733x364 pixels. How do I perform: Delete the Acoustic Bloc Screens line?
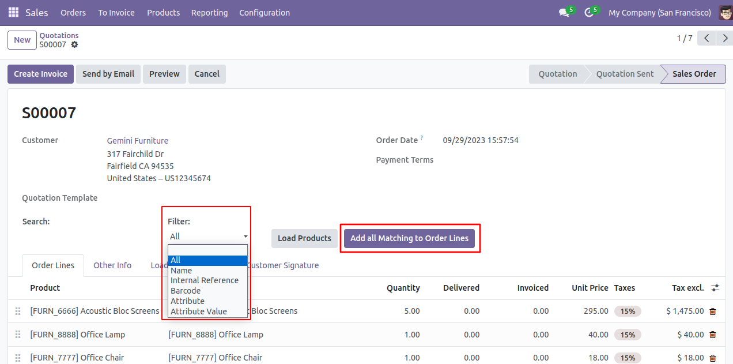tap(713, 312)
